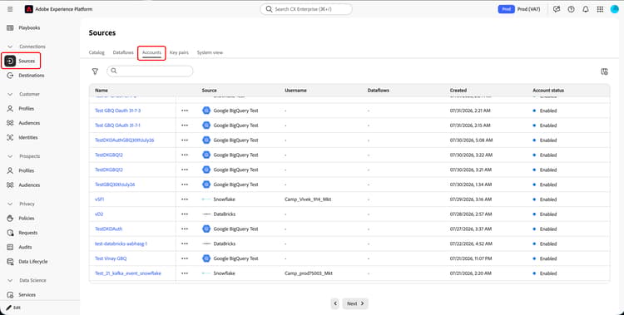Collapse the Data Science section
624x315 pixels.
[10, 280]
